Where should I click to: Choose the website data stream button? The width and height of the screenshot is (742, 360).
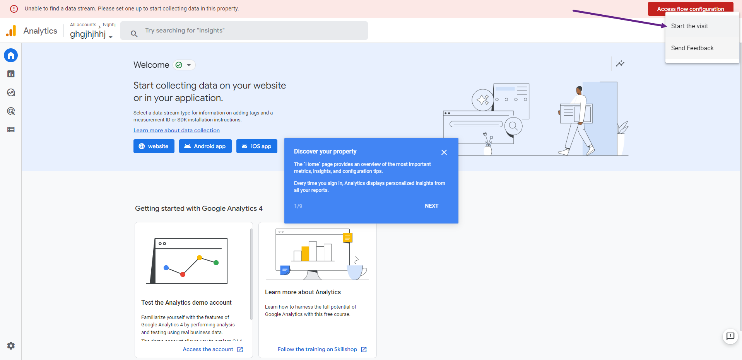click(154, 146)
